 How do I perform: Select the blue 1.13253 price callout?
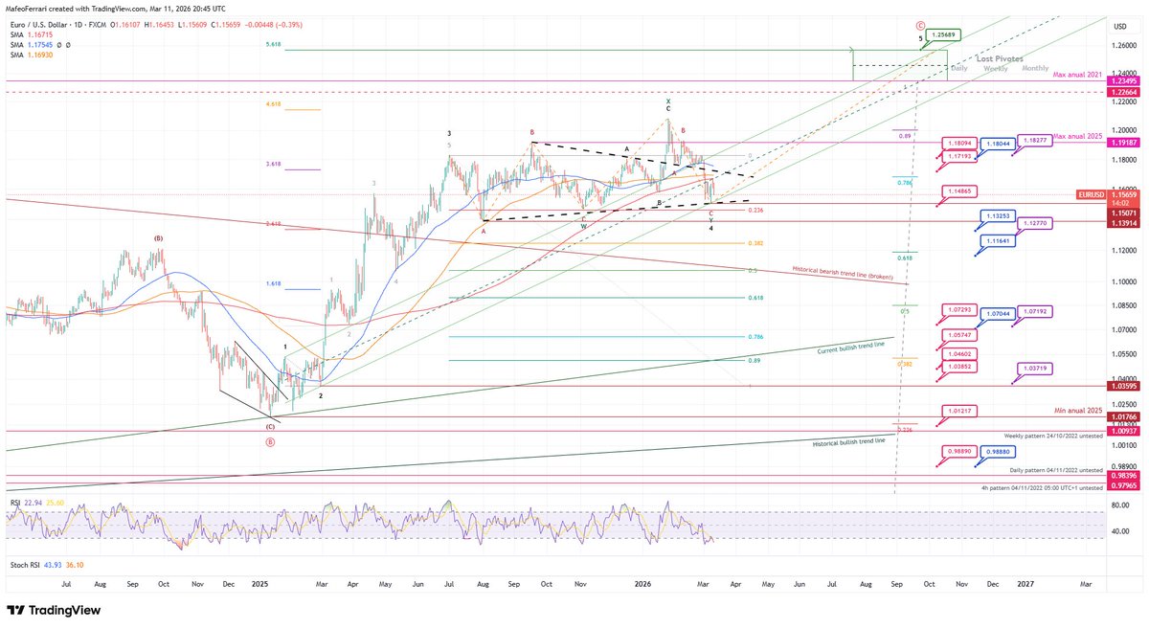[997, 217]
